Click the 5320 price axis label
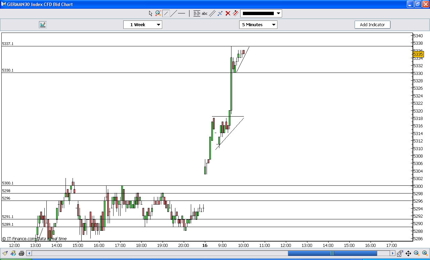 418,111
